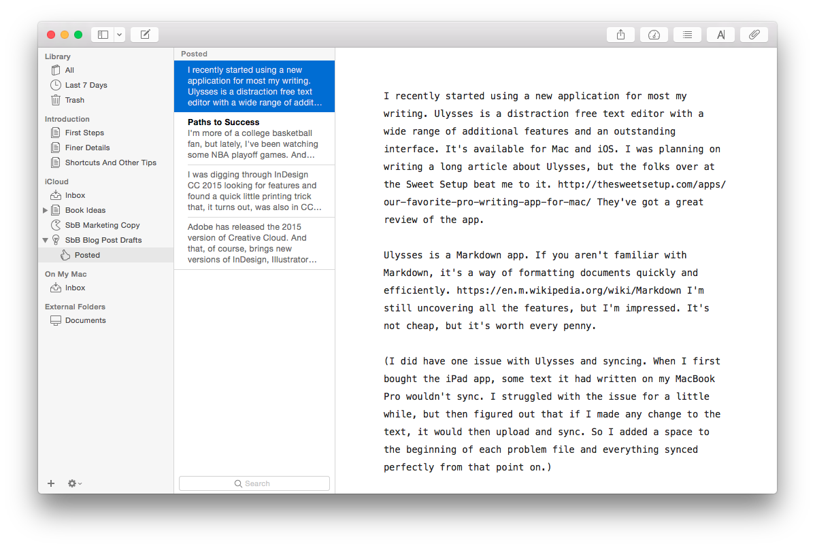Select the On My Mac Inbox
Screen dimensions: 815x548
pyautogui.click(x=106, y=288)
